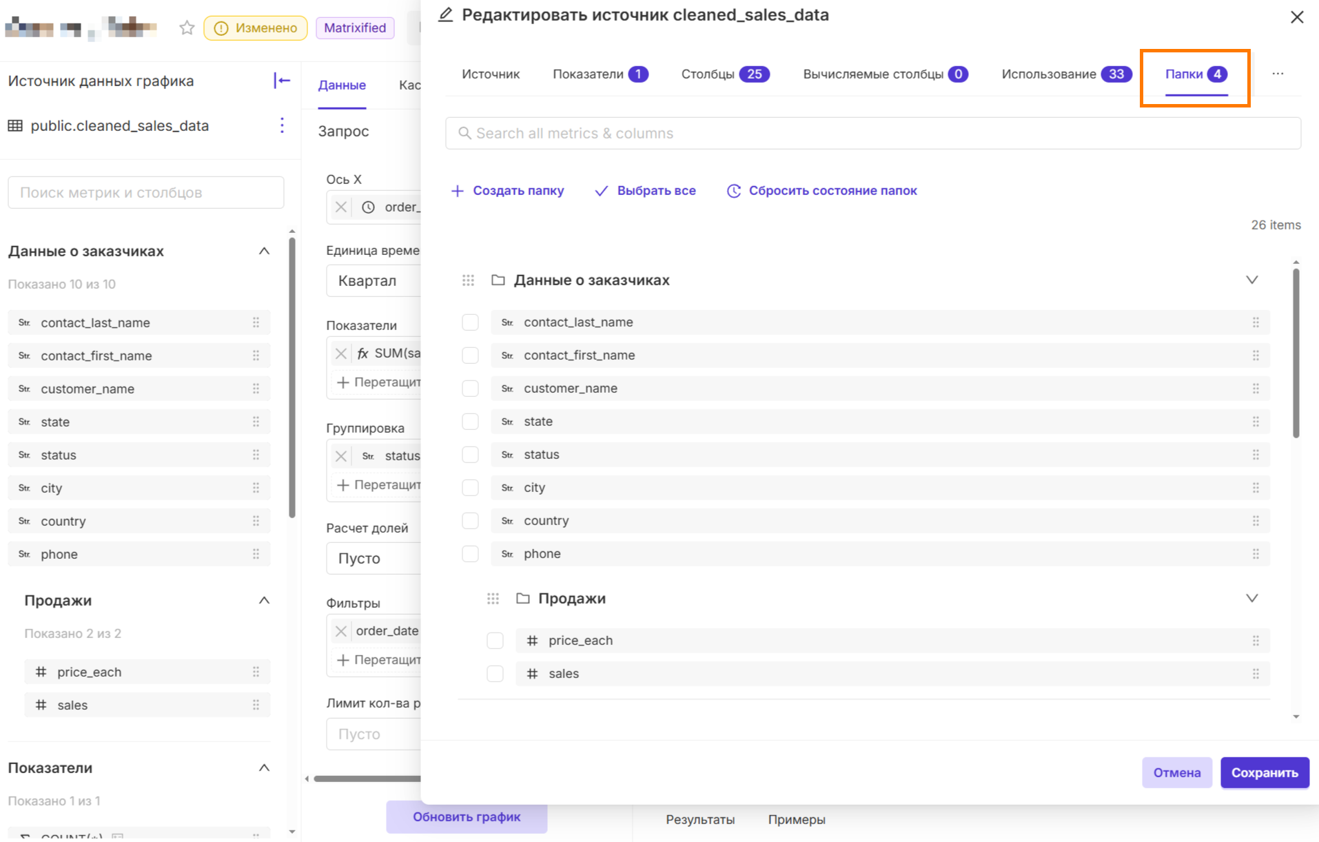
Task: Collapse left panel Продажи section
Action: (x=264, y=600)
